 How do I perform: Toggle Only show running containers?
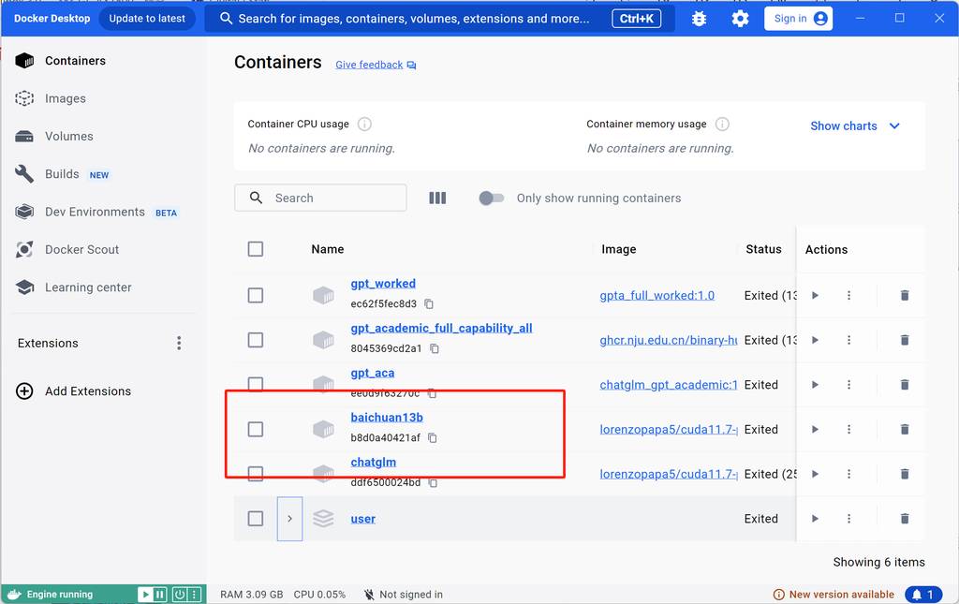pyautogui.click(x=491, y=198)
